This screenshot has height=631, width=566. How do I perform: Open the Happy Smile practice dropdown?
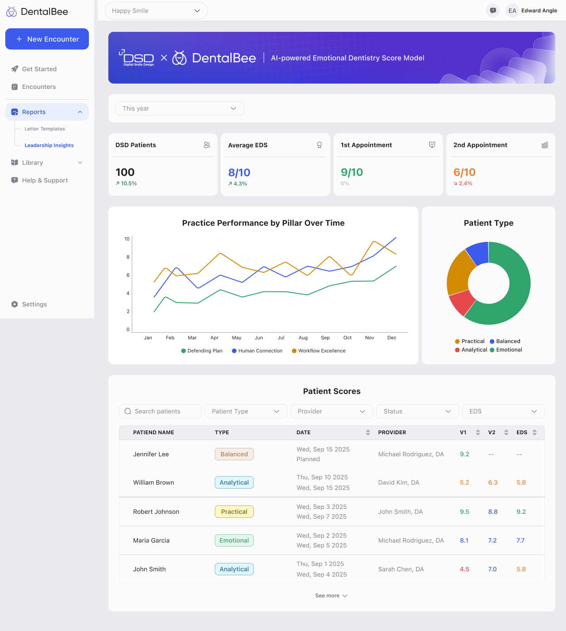tap(156, 11)
